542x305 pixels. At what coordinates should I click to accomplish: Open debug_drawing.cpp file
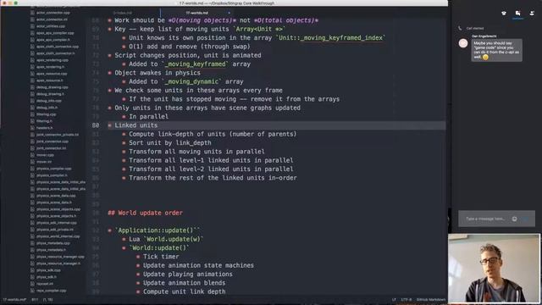point(52,87)
